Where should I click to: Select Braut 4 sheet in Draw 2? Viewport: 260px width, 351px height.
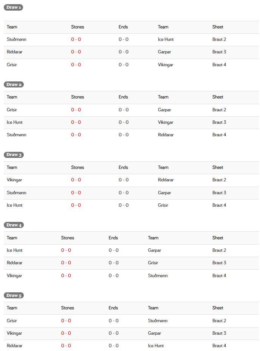pos(219,135)
